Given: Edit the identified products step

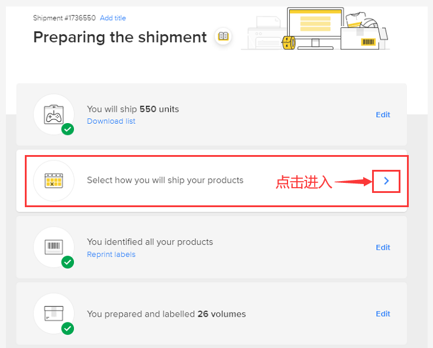Looking at the screenshot, I should 383,247.
